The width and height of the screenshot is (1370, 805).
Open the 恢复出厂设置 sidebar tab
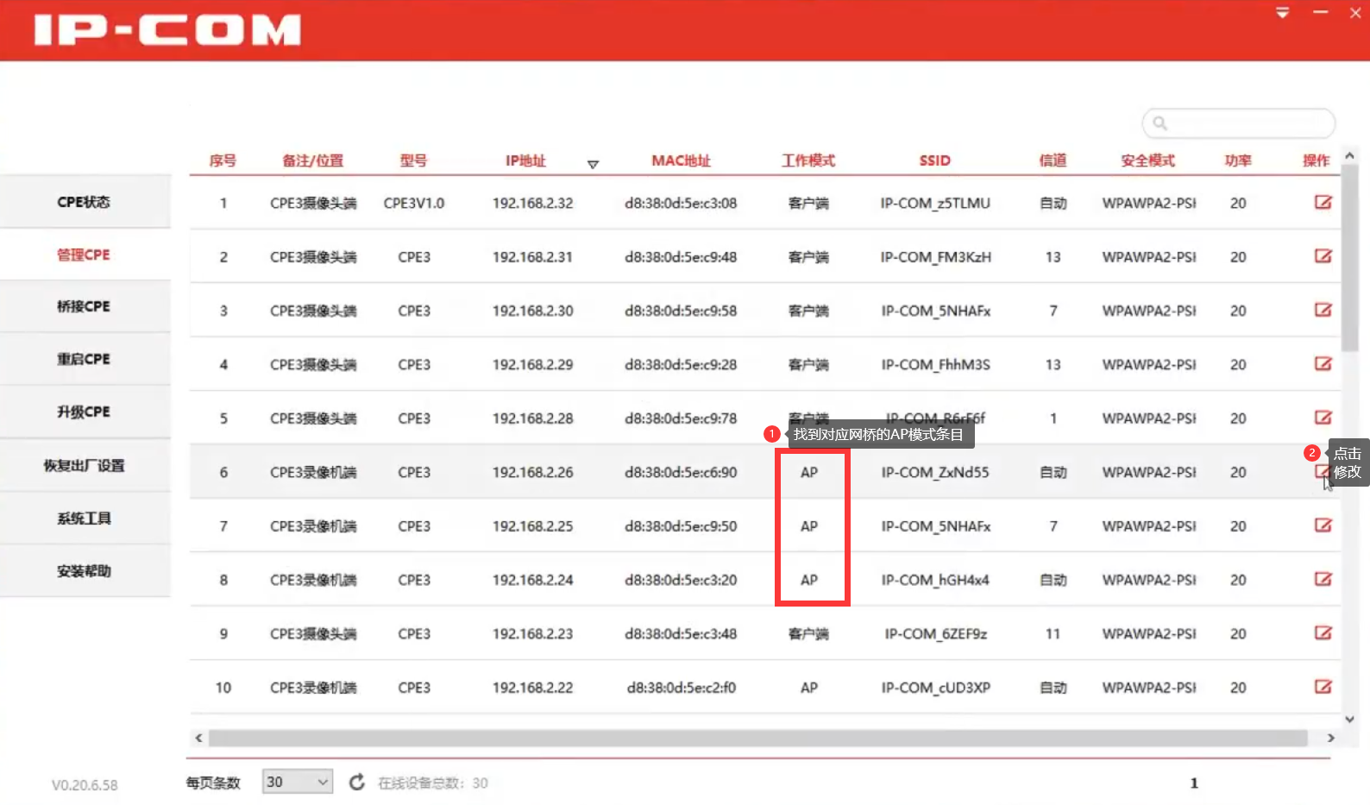pos(85,465)
